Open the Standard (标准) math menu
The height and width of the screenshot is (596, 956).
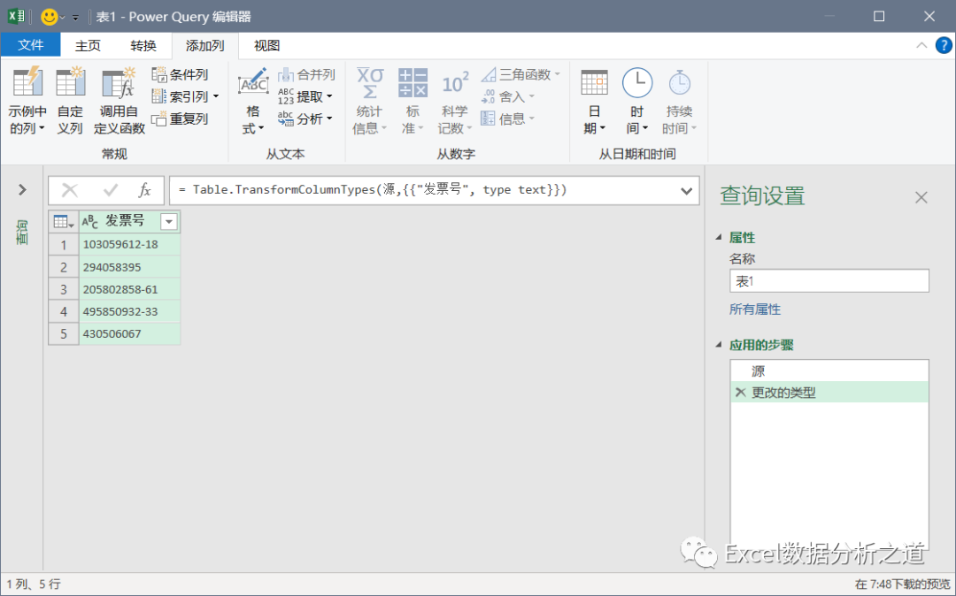click(412, 101)
